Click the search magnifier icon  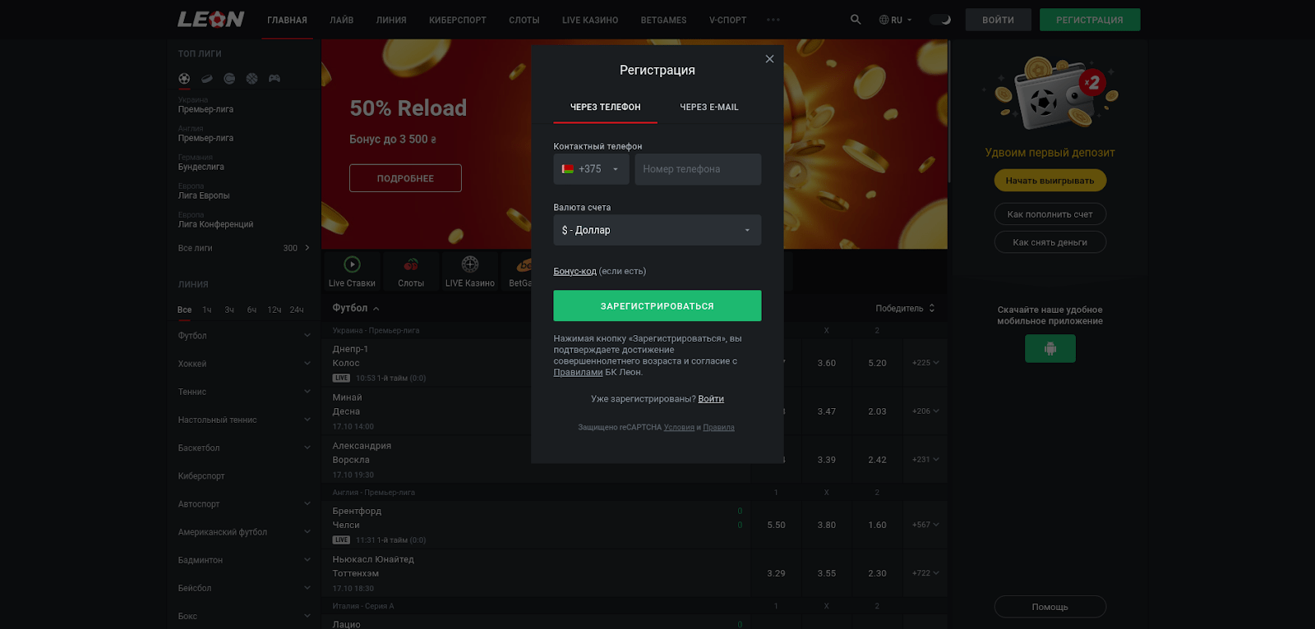pyautogui.click(x=856, y=19)
